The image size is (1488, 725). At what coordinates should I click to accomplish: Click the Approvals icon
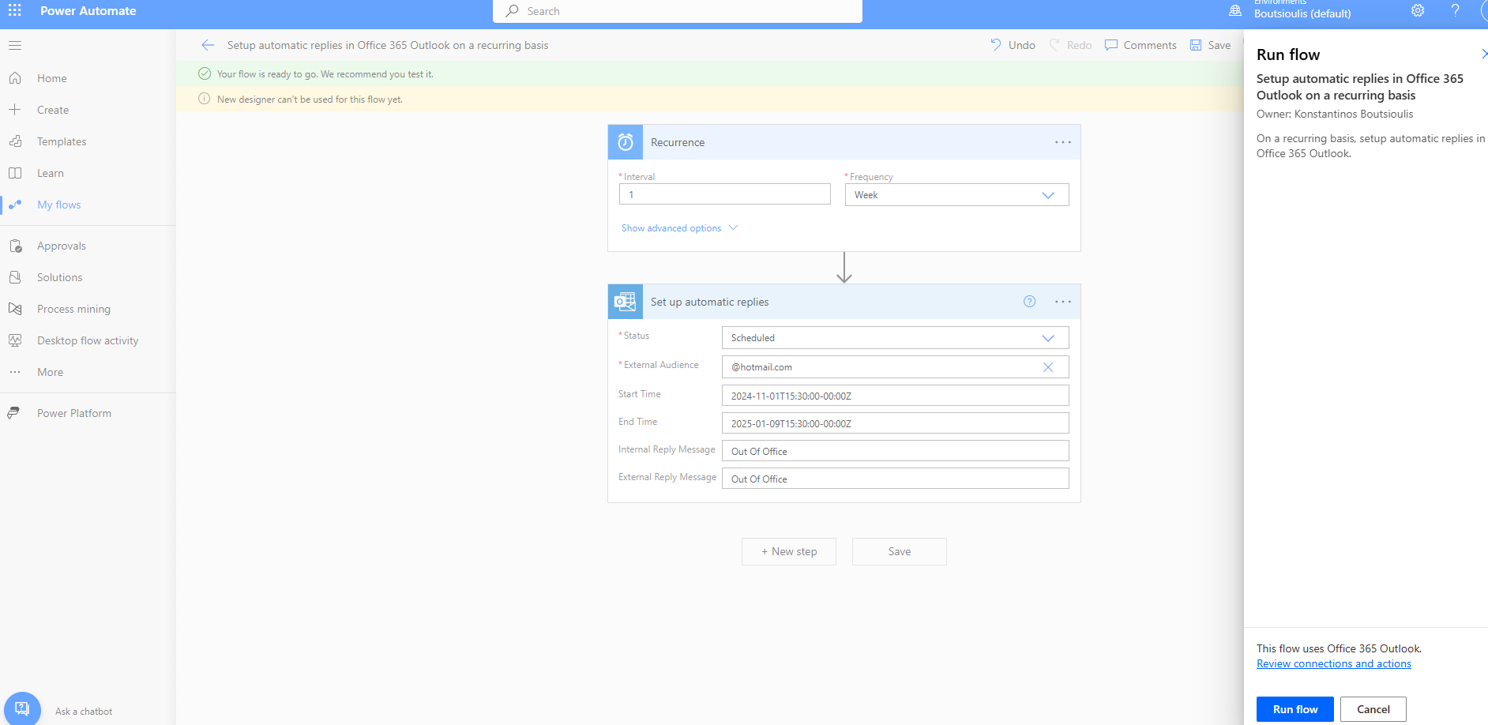click(15, 246)
